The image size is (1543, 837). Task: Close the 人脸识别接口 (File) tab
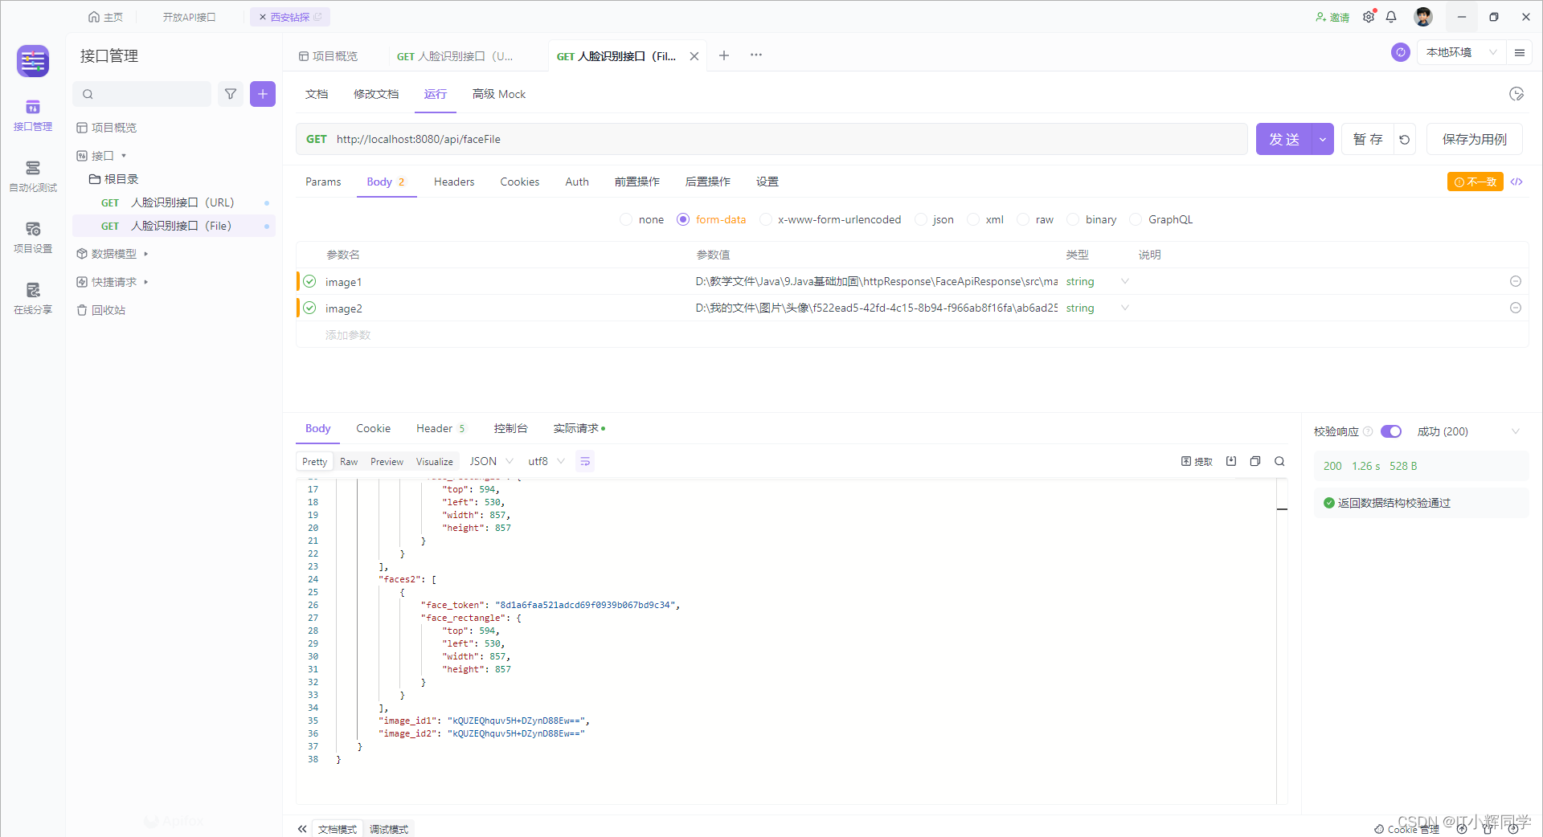(x=694, y=56)
